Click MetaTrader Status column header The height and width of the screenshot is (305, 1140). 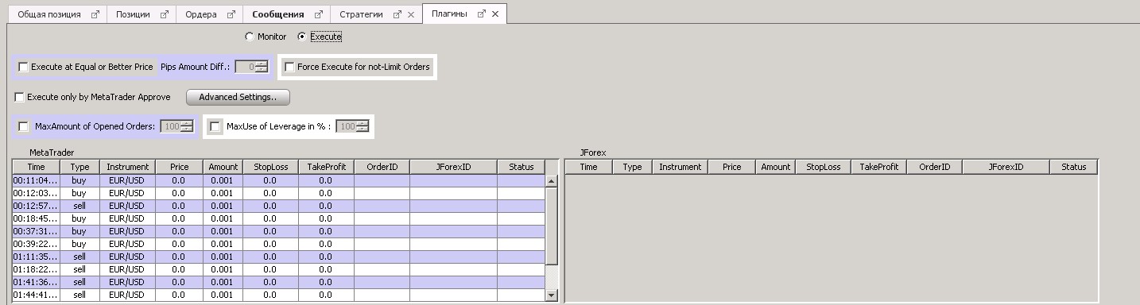(x=522, y=167)
